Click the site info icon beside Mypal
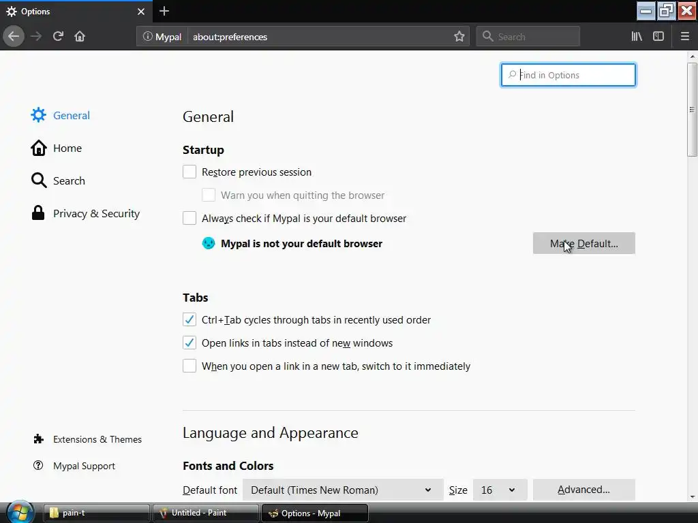Image resolution: width=698 pixels, height=523 pixels. [147, 37]
